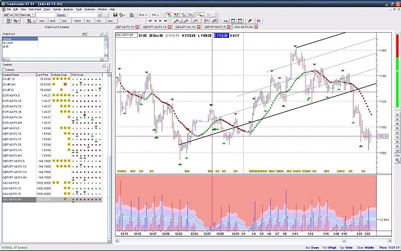Click the MACD indicator button
The width and height of the screenshot is (401, 251).
pyautogui.click(x=78, y=21)
